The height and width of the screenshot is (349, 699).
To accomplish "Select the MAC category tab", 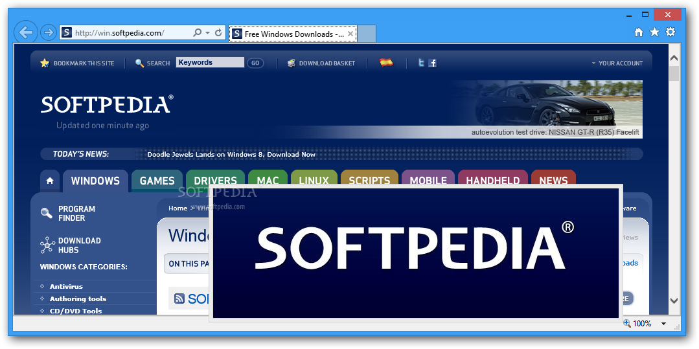I will pyautogui.click(x=268, y=177).
